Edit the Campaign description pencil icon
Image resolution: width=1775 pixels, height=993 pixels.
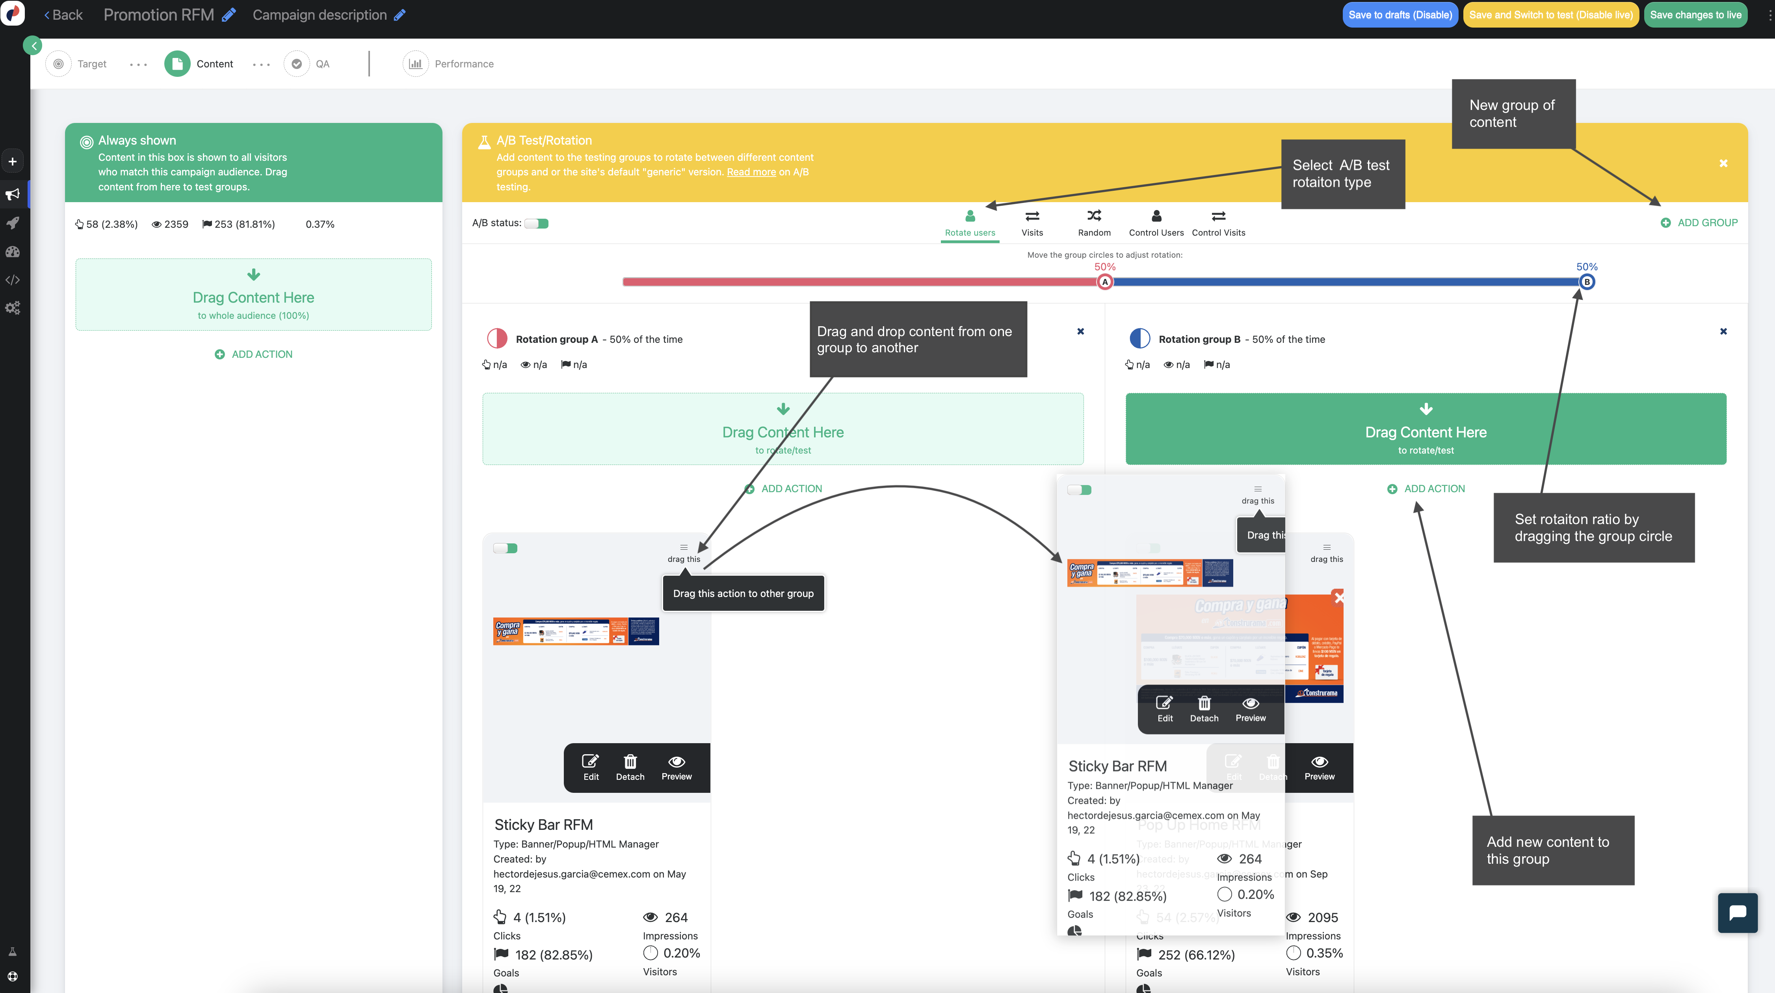point(400,15)
